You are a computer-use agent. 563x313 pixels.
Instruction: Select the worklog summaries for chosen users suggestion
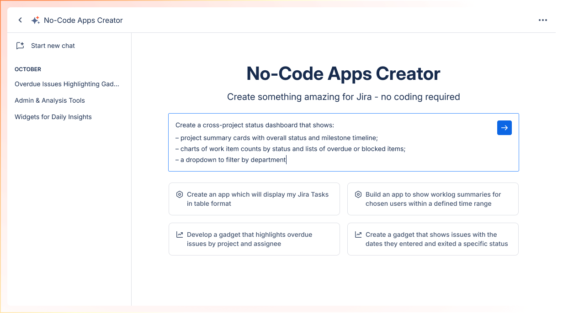[433, 199]
